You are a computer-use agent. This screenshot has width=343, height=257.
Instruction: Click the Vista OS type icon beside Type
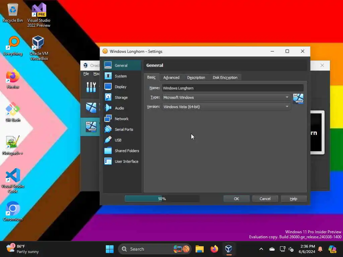pyautogui.click(x=298, y=99)
